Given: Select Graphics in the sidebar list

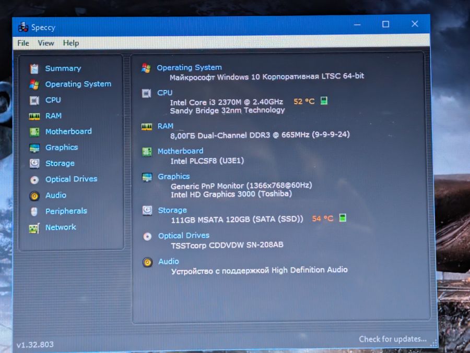Looking at the screenshot, I should pos(62,148).
